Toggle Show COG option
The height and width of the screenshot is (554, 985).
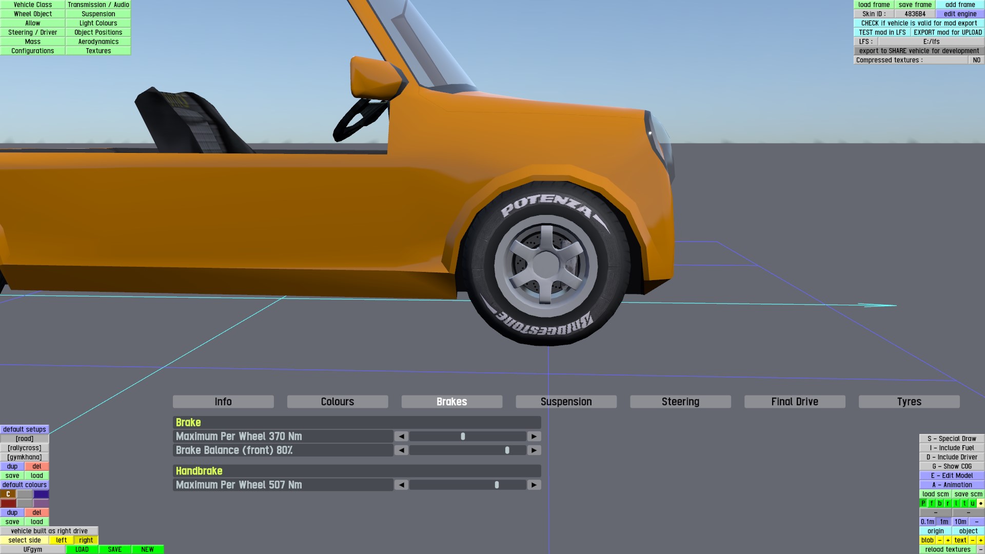pyautogui.click(x=952, y=466)
